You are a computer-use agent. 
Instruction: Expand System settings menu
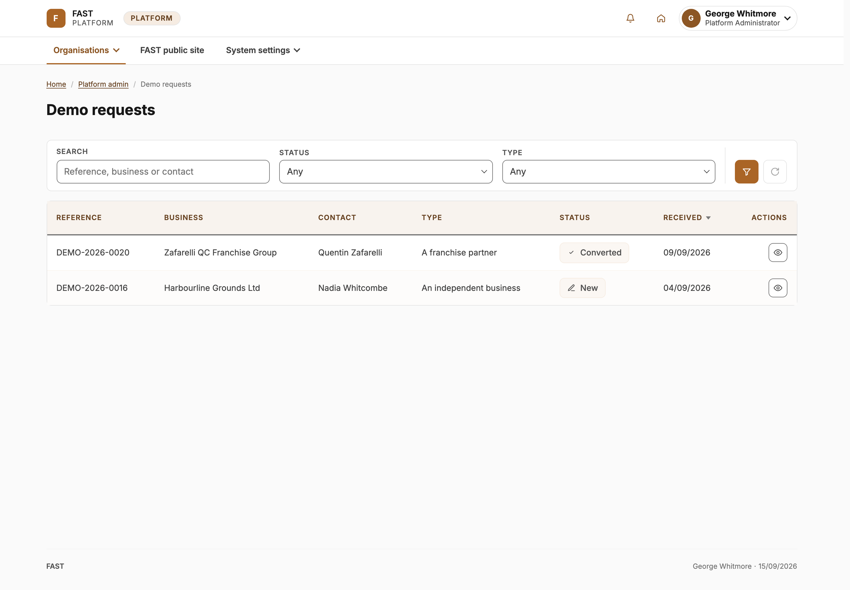coord(263,50)
